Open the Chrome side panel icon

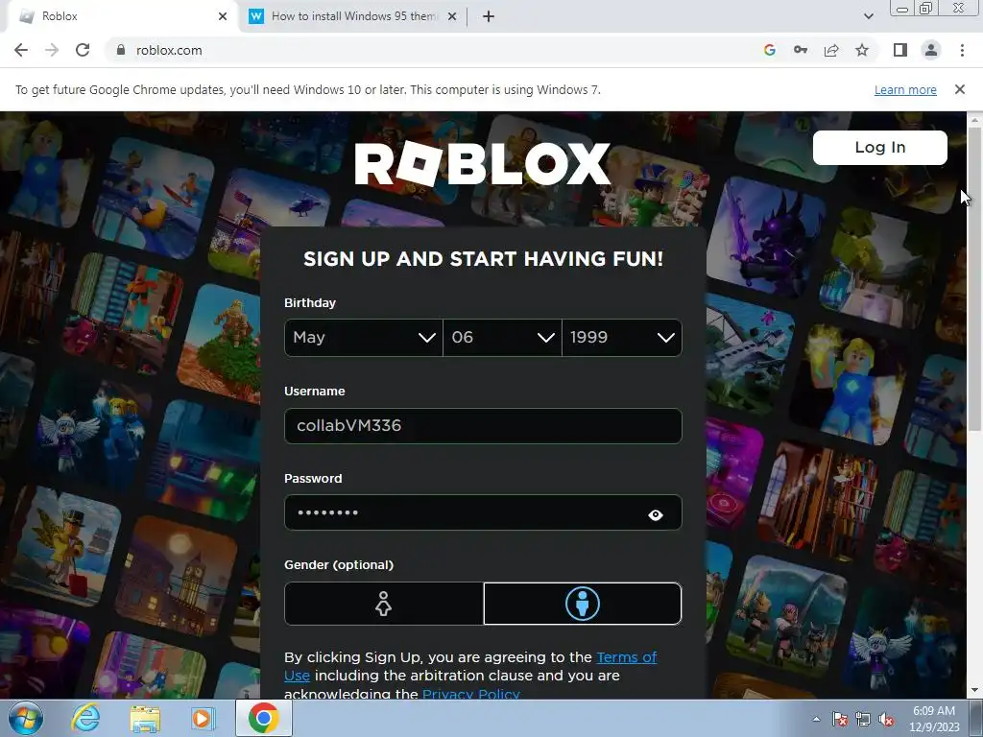[900, 50]
